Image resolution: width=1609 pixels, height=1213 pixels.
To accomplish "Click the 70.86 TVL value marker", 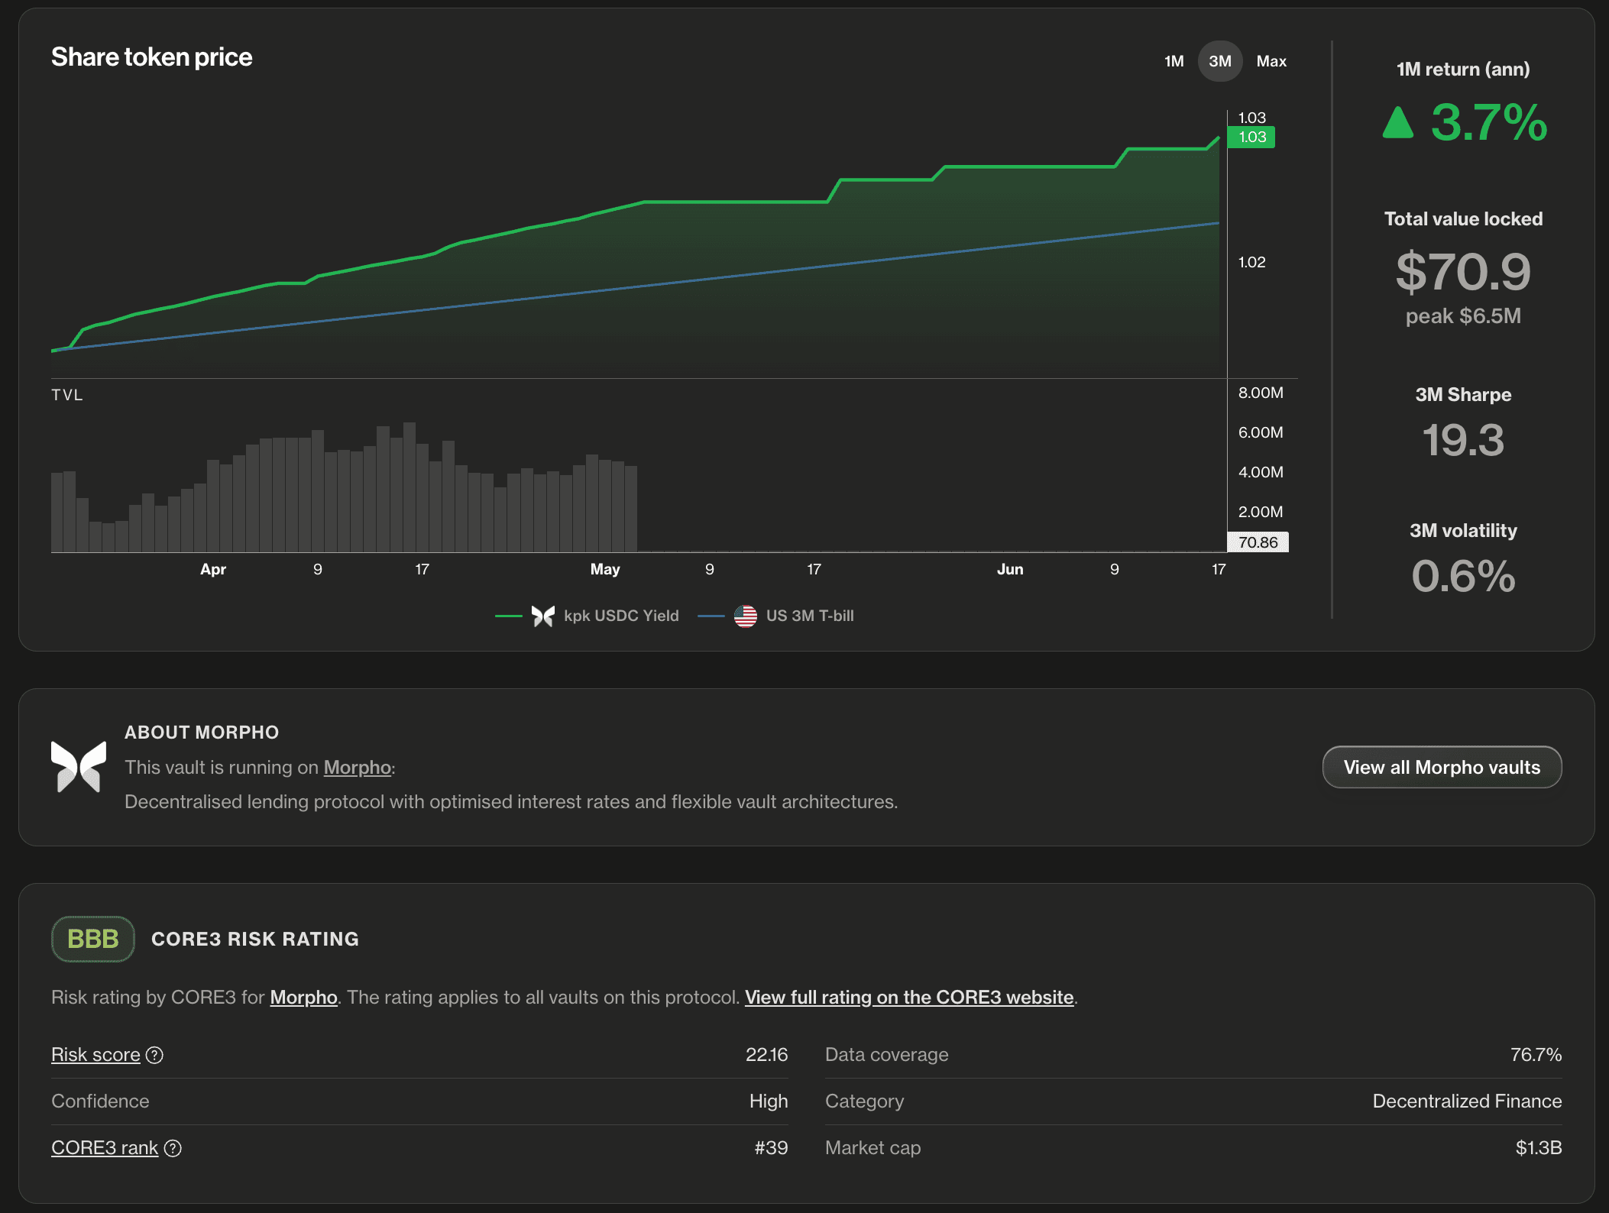I will pos(1258,542).
